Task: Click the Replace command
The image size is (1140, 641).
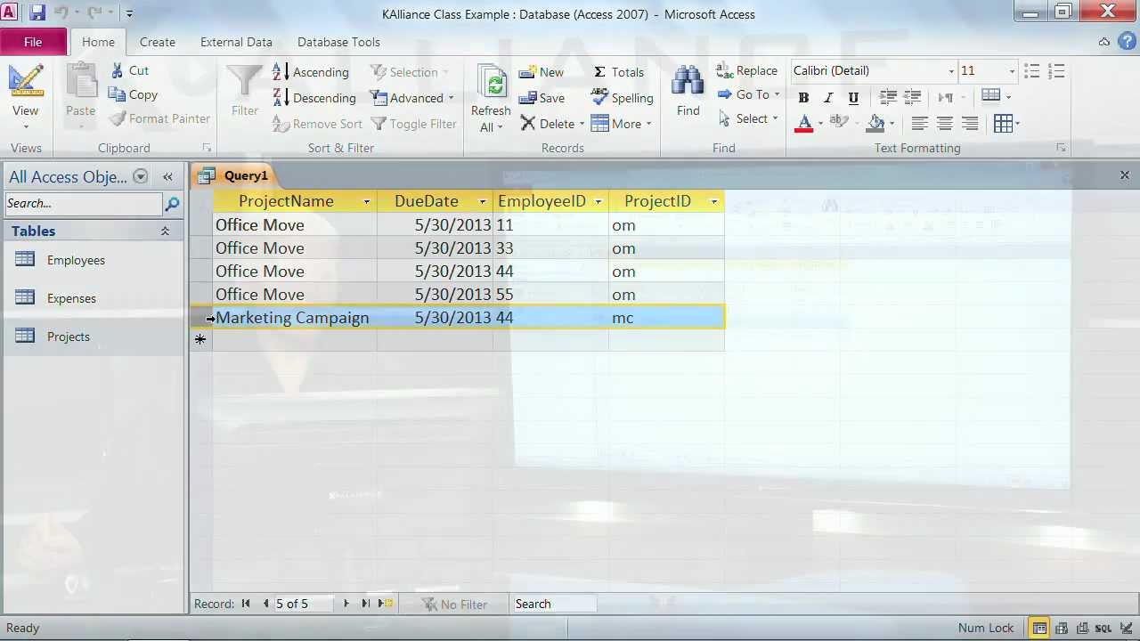Action: [x=746, y=70]
